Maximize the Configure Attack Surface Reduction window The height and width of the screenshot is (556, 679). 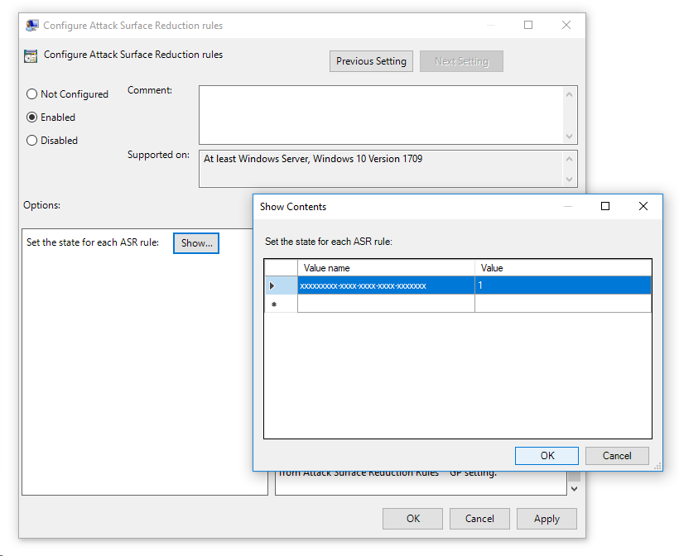click(528, 26)
